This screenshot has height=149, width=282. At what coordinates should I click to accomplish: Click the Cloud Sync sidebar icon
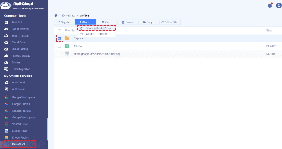pyautogui.click(x=6, y=42)
